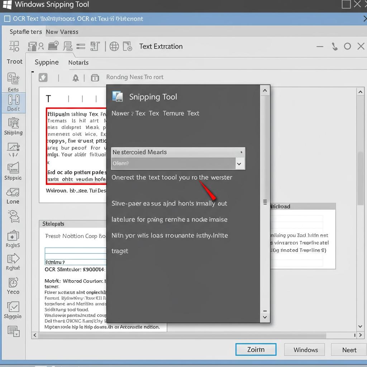Select the Exris sidebar tool

13,82
